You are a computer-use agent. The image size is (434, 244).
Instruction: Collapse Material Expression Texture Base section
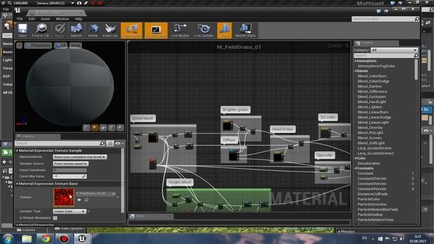pos(17,184)
